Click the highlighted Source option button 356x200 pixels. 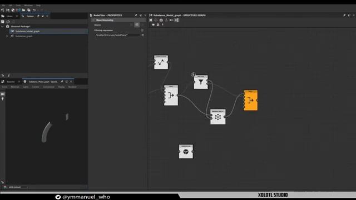click(x=137, y=24)
